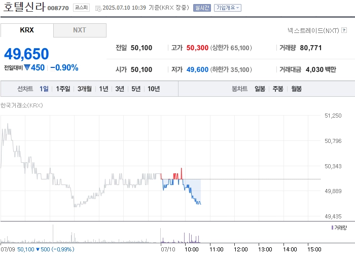Open the 기업개요 dropdown
This screenshot has height=261, width=355.
[x=228, y=8]
